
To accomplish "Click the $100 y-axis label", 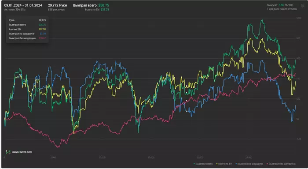I will [x=299, y=18].
